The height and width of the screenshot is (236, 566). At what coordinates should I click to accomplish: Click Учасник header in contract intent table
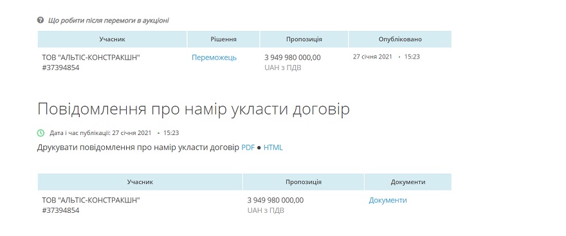point(140,182)
